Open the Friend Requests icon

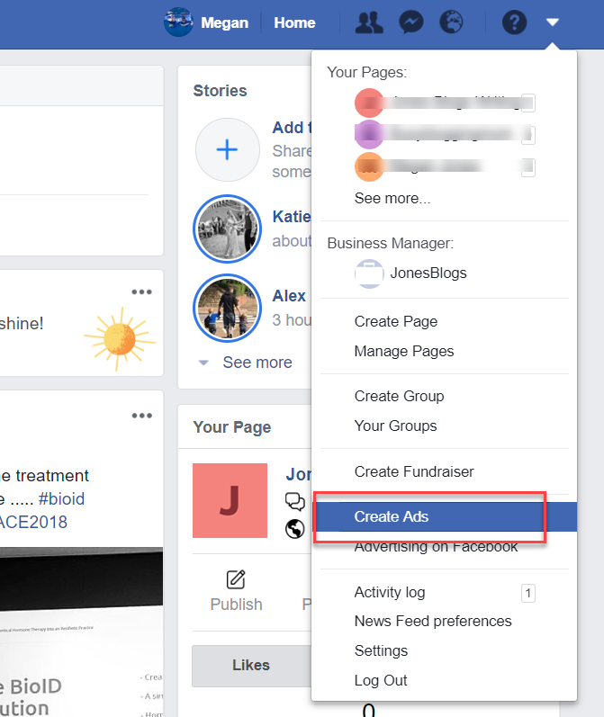pos(369,22)
